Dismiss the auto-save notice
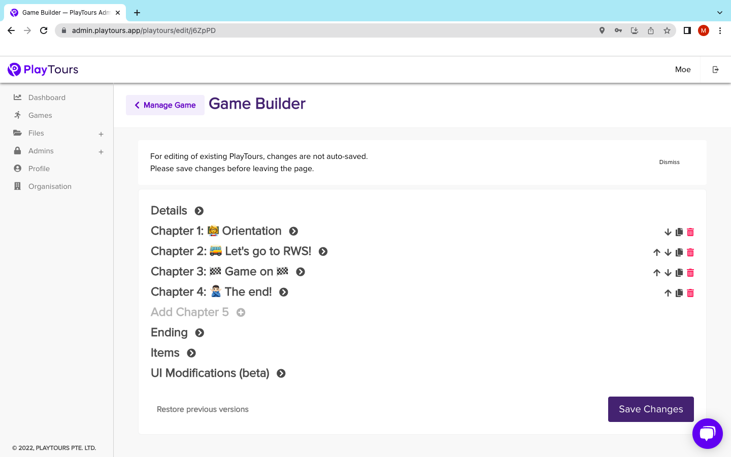The width and height of the screenshot is (731, 457). tap(669, 162)
